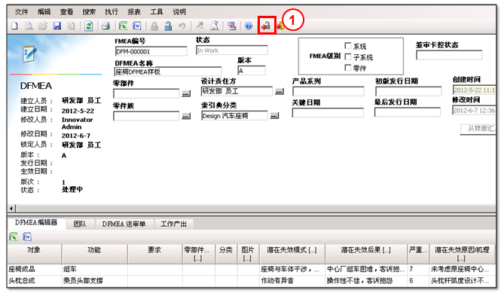
Task: Open the 零部件 field picker button
Action: click(x=186, y=93)
